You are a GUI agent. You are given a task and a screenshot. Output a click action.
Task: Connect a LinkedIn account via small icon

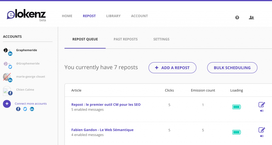click(32, 109)
